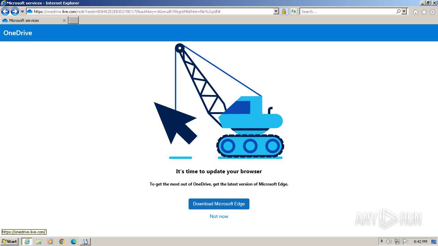The width and height of the screenshot is (438, 246).
Task: Click the security lock icon
Action: [284, 11]
